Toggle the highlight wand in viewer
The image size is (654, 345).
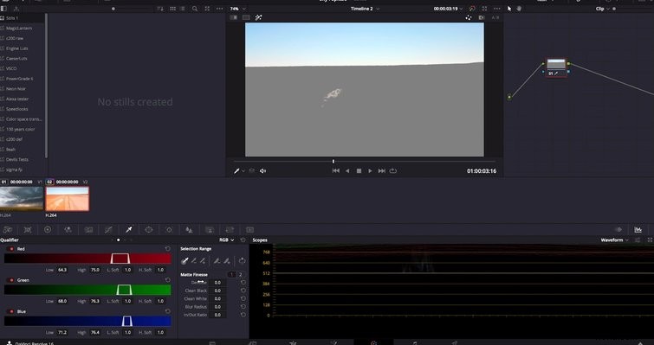pos(258,17)
